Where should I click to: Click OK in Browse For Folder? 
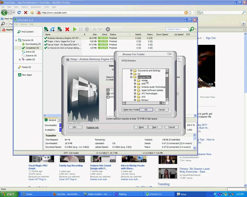pos(146,110)
